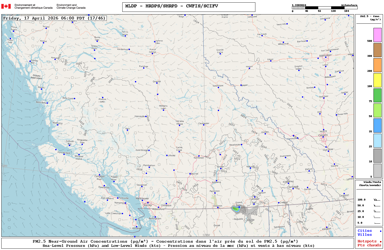Select the 50.0 knots wind barb symbol
Viewport: 384px width, 250px height.
377,206
